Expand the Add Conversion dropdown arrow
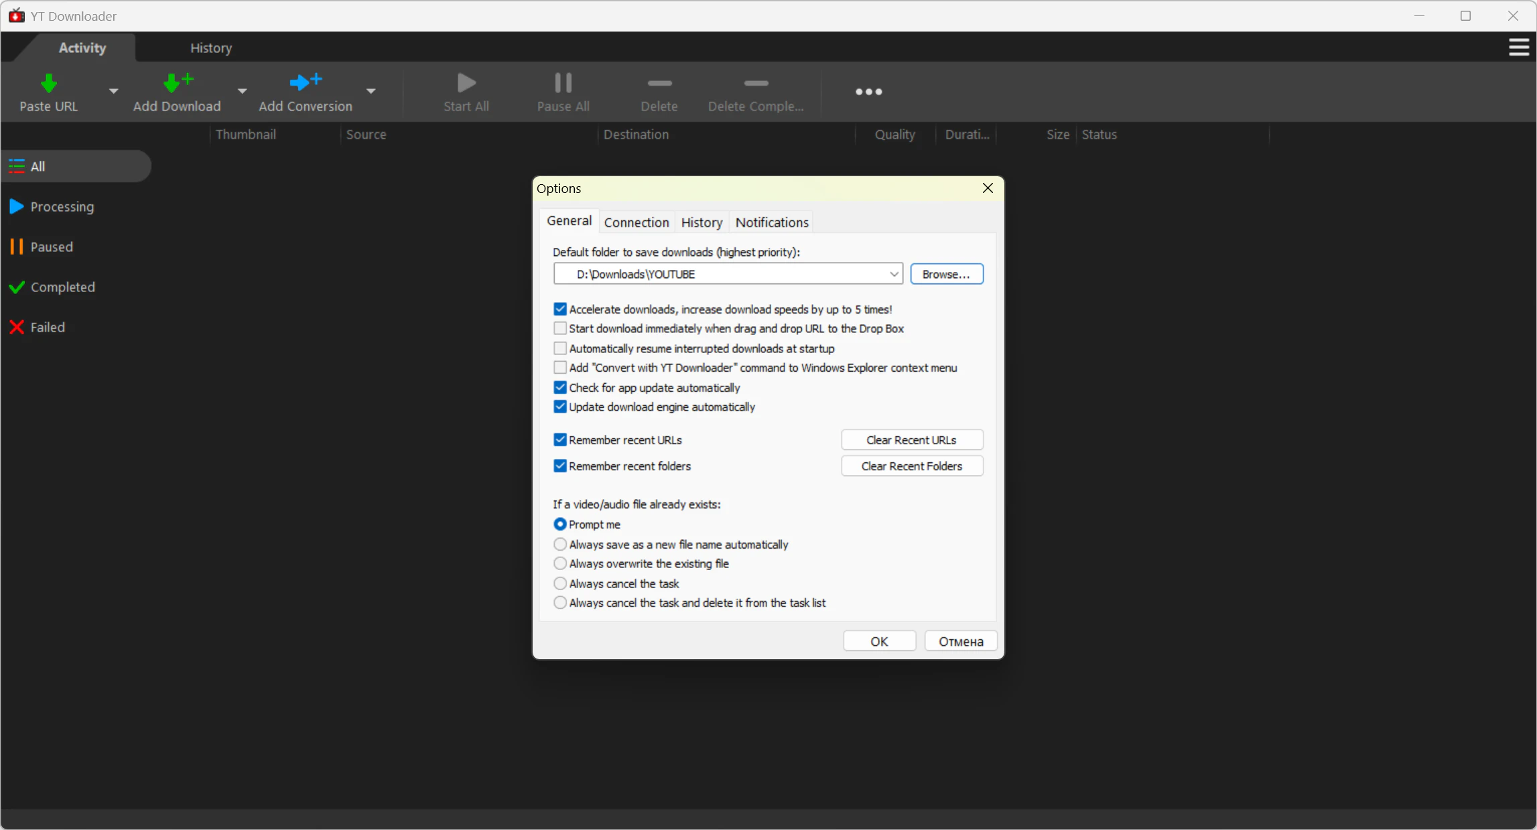Image resolution: width=1537 pixels, height=830 pixels. pyautogui.click(x=371, y=91)
